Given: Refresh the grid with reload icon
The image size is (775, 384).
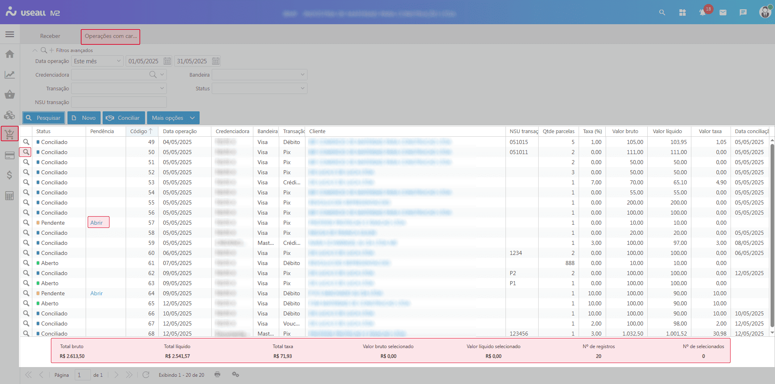Looking at the screenshot, I should pyautogui.click(x=146, y=375).
